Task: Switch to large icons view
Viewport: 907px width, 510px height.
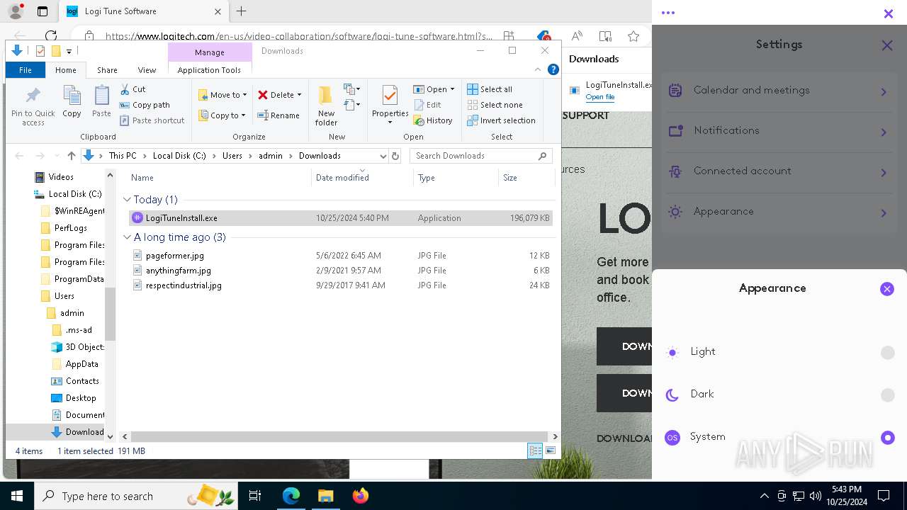Action: (551, 450)
